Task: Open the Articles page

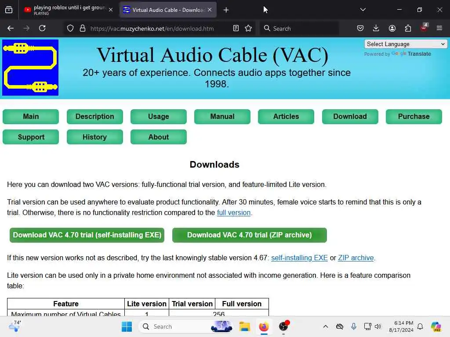Action: [286, 117]
